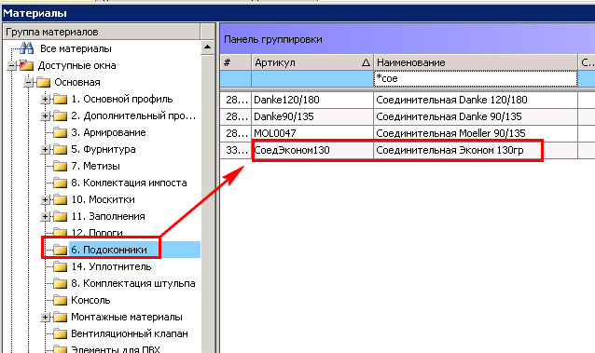Click the Панель группировки area label
Screen dimensions: 595x353
click(273, 39)
